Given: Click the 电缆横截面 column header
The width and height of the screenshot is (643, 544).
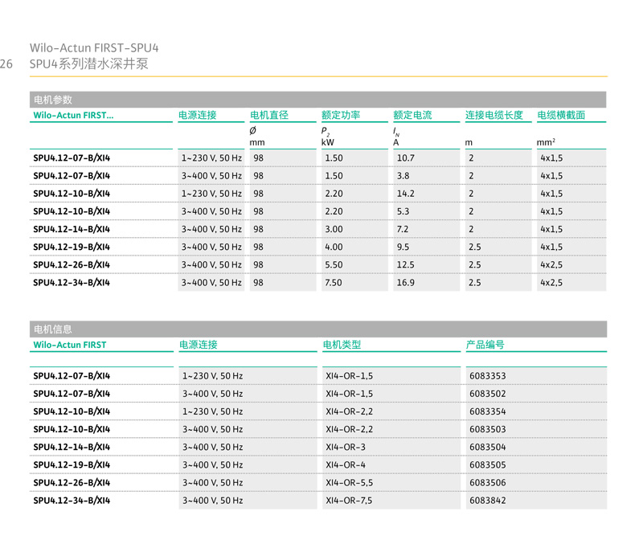Looking at the screenshot, I should click(x=561, y=116).
